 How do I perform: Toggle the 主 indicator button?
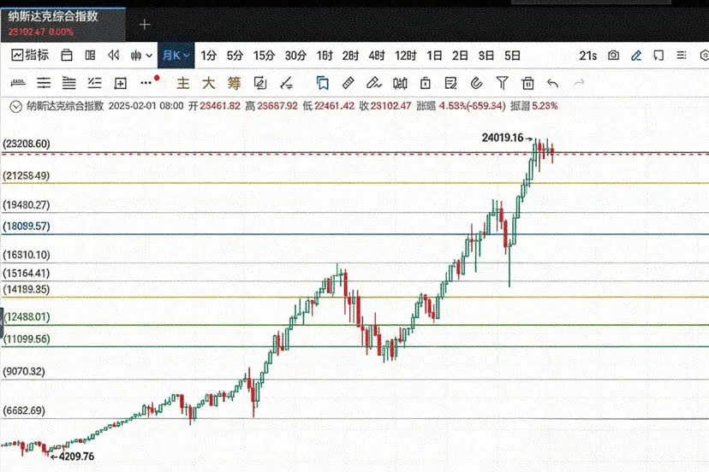click(183, 83)
